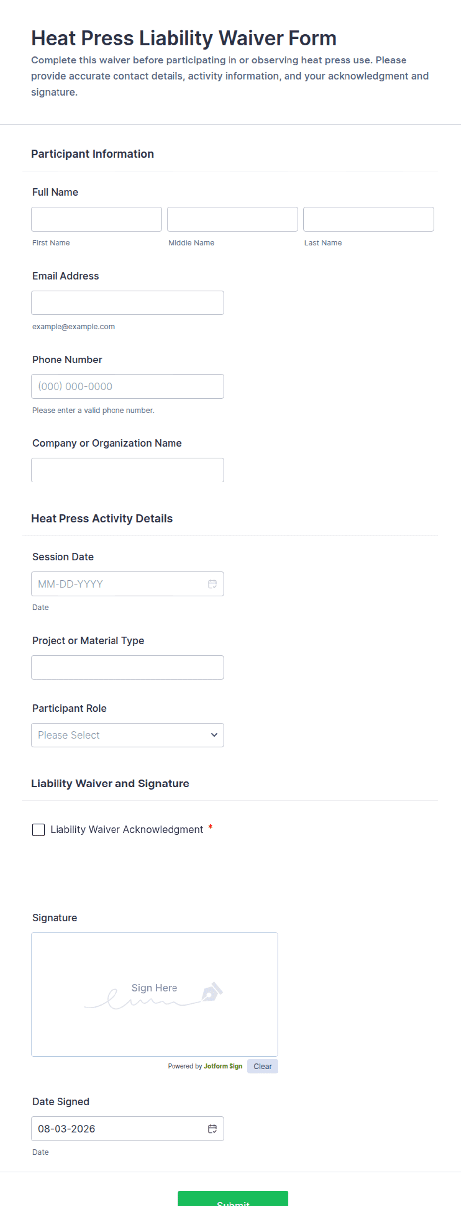Image resolution: width=461 pixels, height=1206 pixels.
Task: Expand the Participant Role dropdown
Action: pos(127,735)
